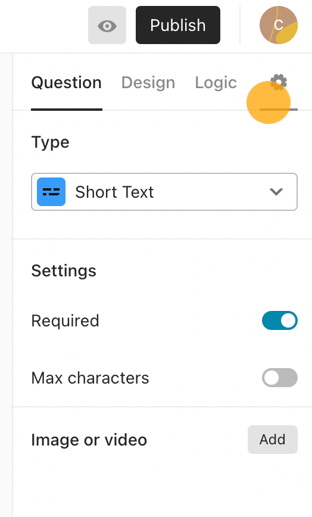Screen dimensions: 312x517
Task: Click the Image or video label
Action: click(x=89, y=440)
